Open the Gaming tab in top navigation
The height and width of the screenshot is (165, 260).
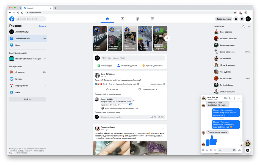pyautogui.click(x=153, y=19)
